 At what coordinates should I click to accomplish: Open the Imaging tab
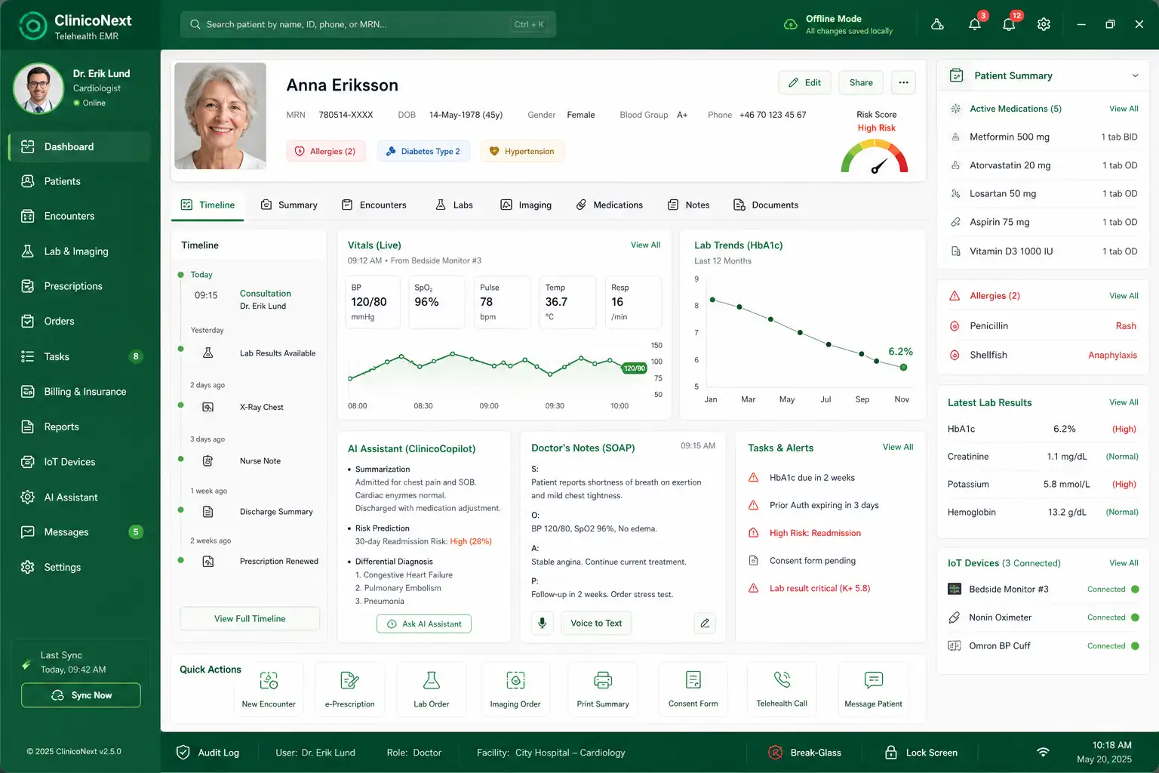point(526,205)
